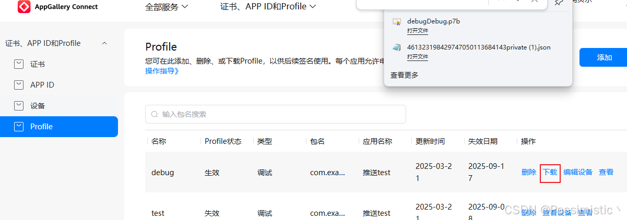Click the 生效 status cell
This screenshot has width=627, height=220.
tap(212, 172)
